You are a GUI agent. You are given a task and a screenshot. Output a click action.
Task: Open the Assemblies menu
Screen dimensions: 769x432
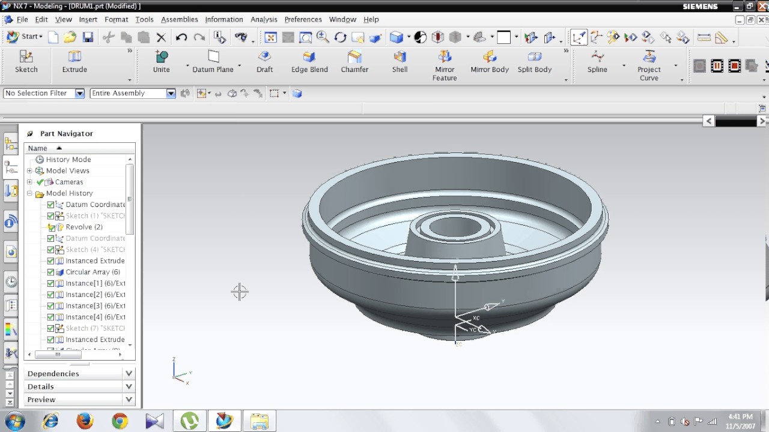(179, 19)
